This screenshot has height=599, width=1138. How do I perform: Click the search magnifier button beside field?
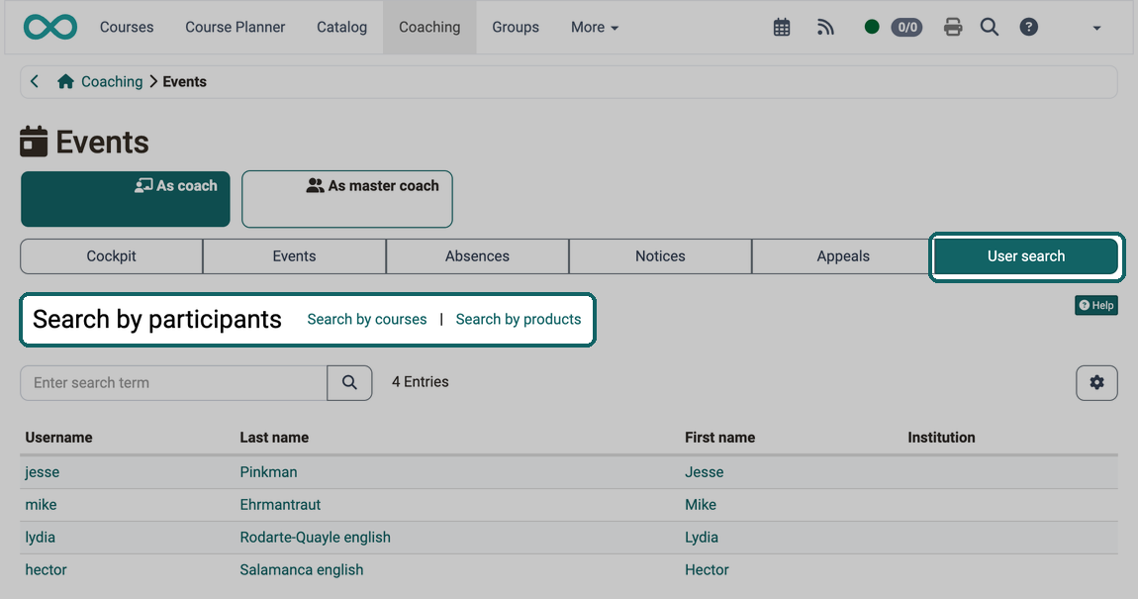point(350,382)
